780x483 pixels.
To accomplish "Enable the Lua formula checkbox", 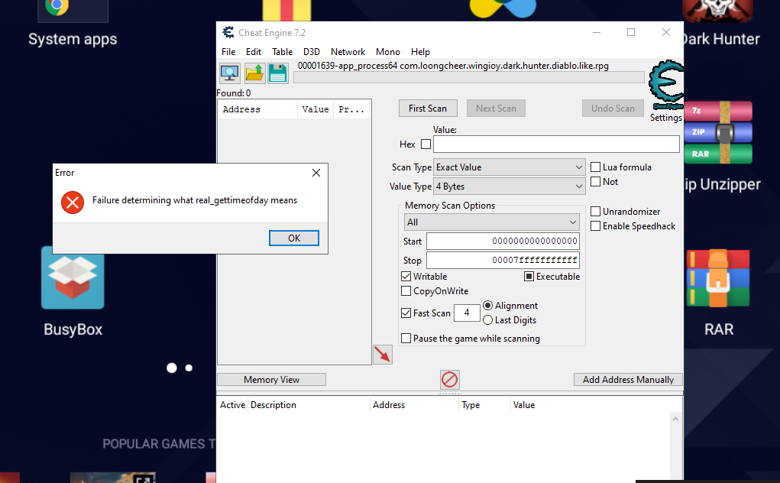I will [595, 167].
